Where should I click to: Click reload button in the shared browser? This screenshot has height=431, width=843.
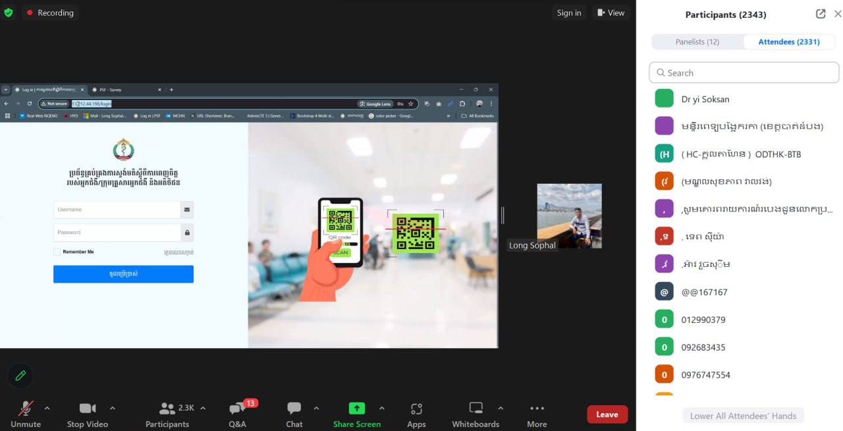pyautogui.click(x=30, y=103)
